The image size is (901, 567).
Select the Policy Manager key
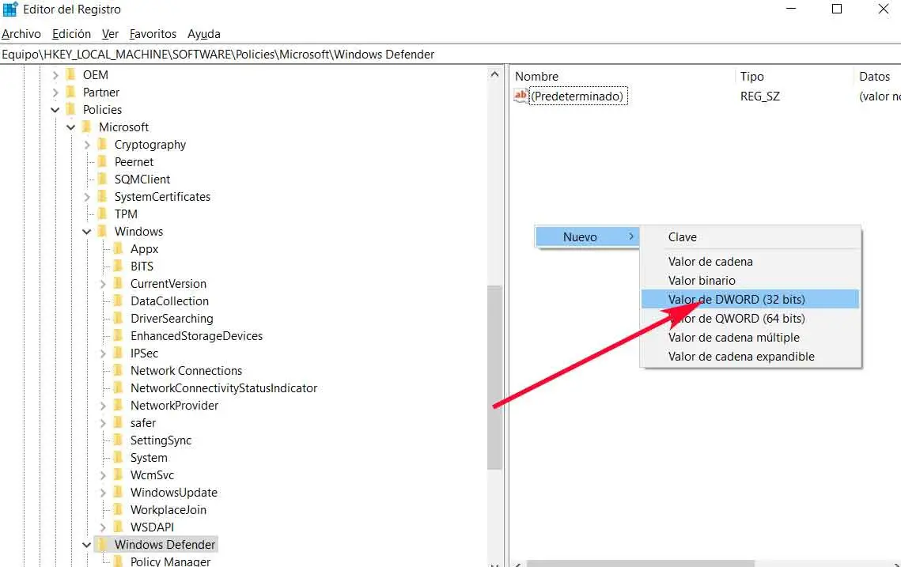pyautogui.click(x=170, y=561)
